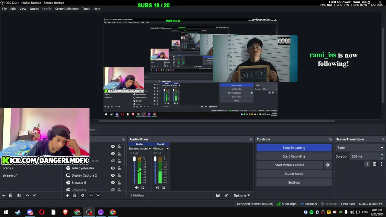
Task: Click Start Recording
Action: pyautogui.click(x=294, y=156)
